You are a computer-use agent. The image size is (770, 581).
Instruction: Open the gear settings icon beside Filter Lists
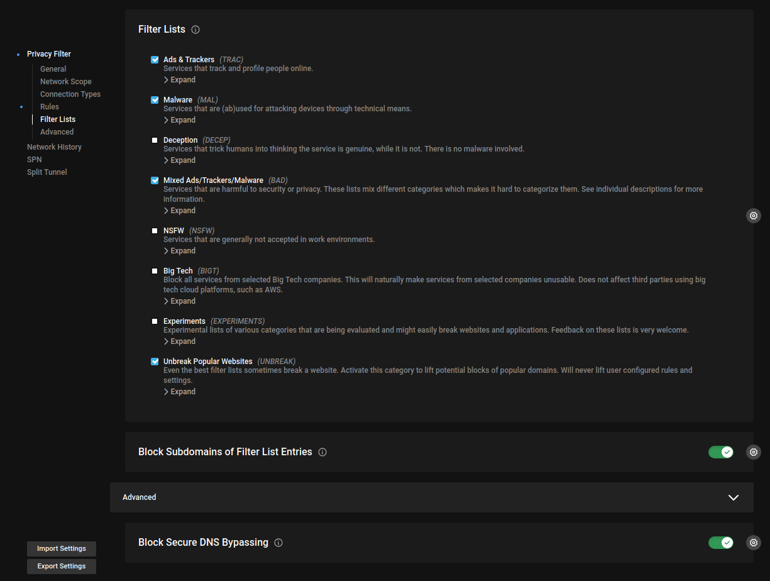point(754,216)
